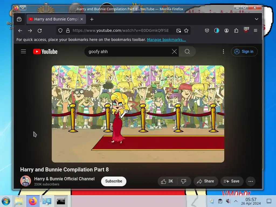Toggle picture-in-picture icon in address bar
Screen dimensions: 276x207
[x=178, y=31]
